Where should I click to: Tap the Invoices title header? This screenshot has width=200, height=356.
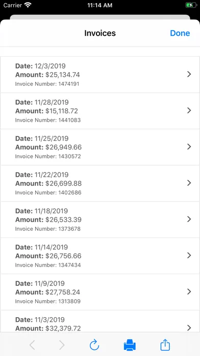pyautogui.click(x=100, y=33)
